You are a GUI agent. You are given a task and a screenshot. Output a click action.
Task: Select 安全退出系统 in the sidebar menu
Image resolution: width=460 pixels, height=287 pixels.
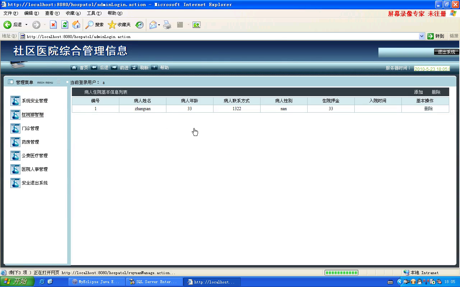coord(34,183)
